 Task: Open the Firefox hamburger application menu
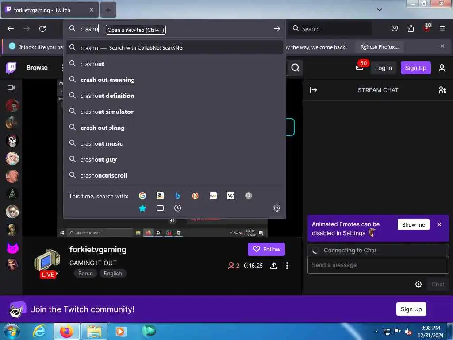click(x=442, y=28)
